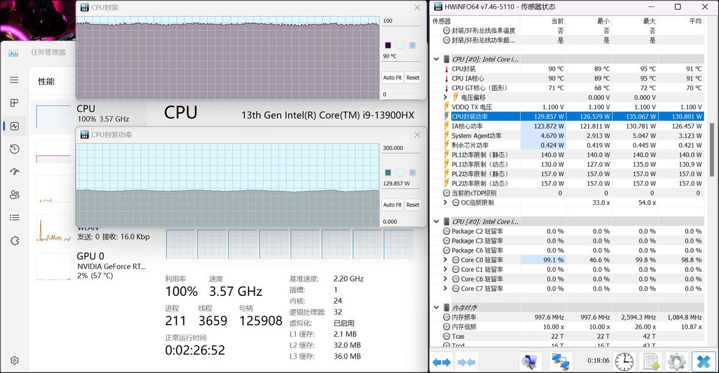Screen dimensions: 719x373
Task: Click the HWiNFO clock reset timer icon
Action: (624, 362)
